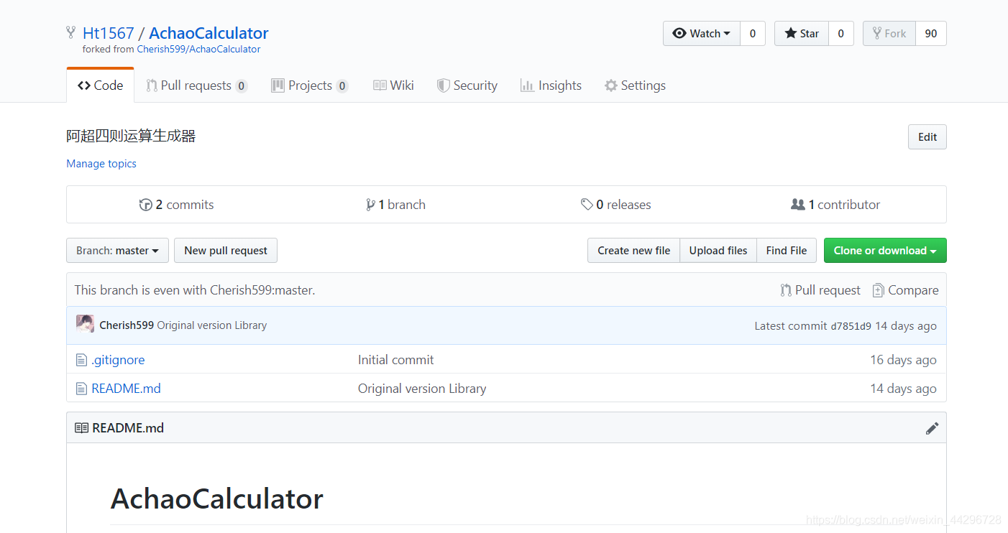This screenshot has height=533, width=1008.
Task: Open the .gitignore file
Action: click(118, 360)
